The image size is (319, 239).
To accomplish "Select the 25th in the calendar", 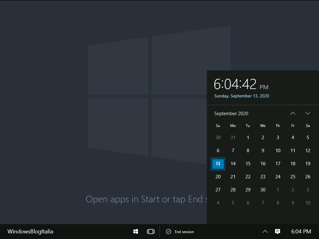I will (293, 177).
